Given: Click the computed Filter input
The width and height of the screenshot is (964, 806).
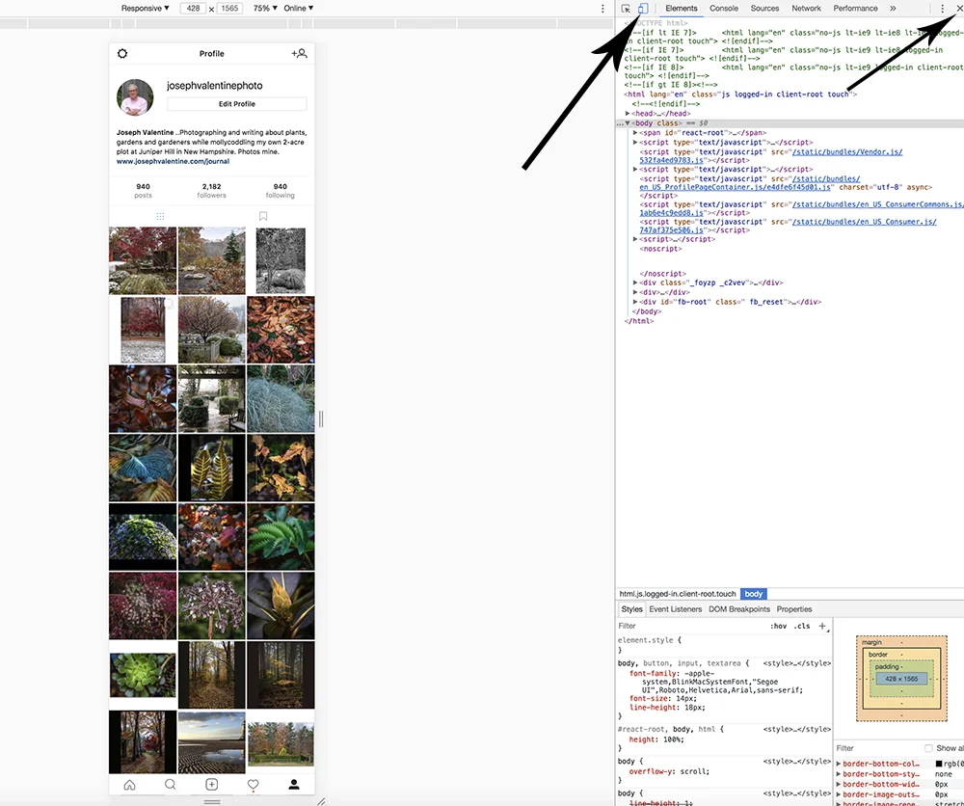Looking at the screenshot, I should point(878,748).
